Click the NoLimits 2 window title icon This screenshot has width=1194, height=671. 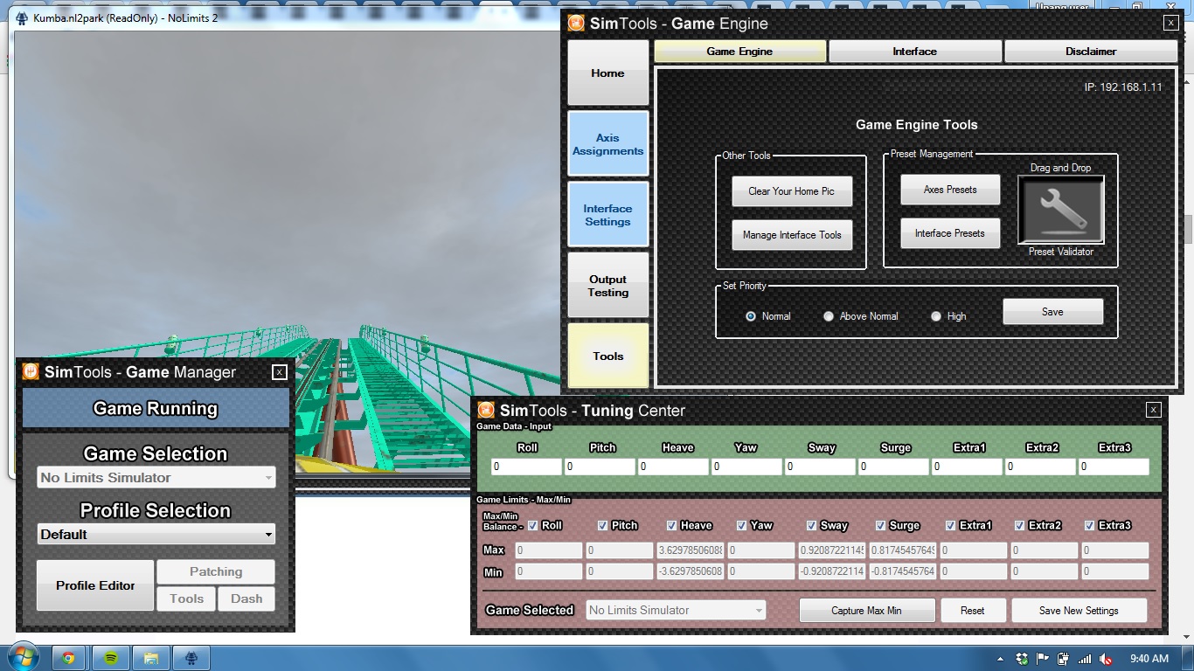coord(22,17)
